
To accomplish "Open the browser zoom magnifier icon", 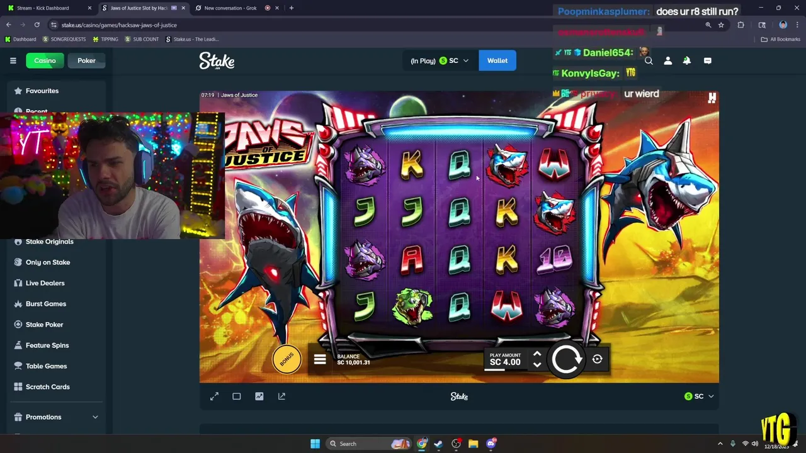I will (x=708, y=25).
